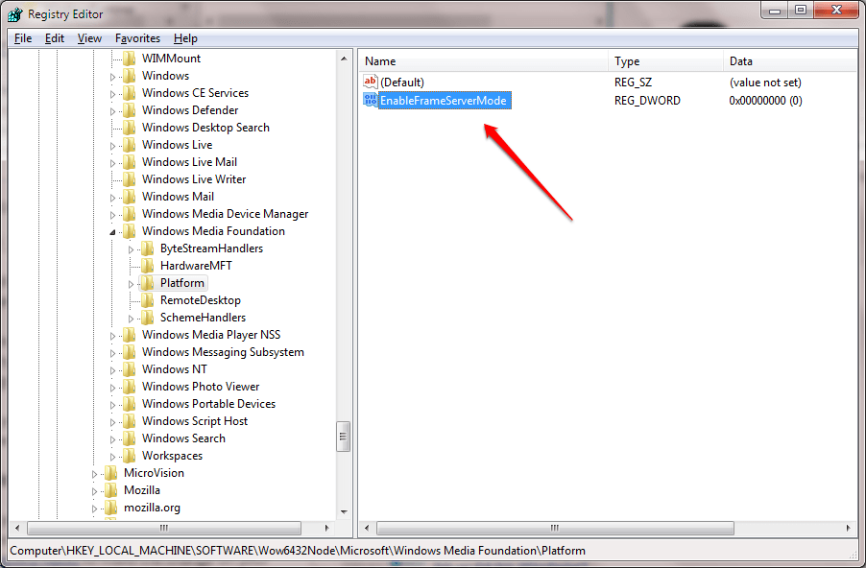The height and width of the screenshot is (568, 866).
Task: Collapse the Windows Media Foundation key
Action: (x=113, y=230)
